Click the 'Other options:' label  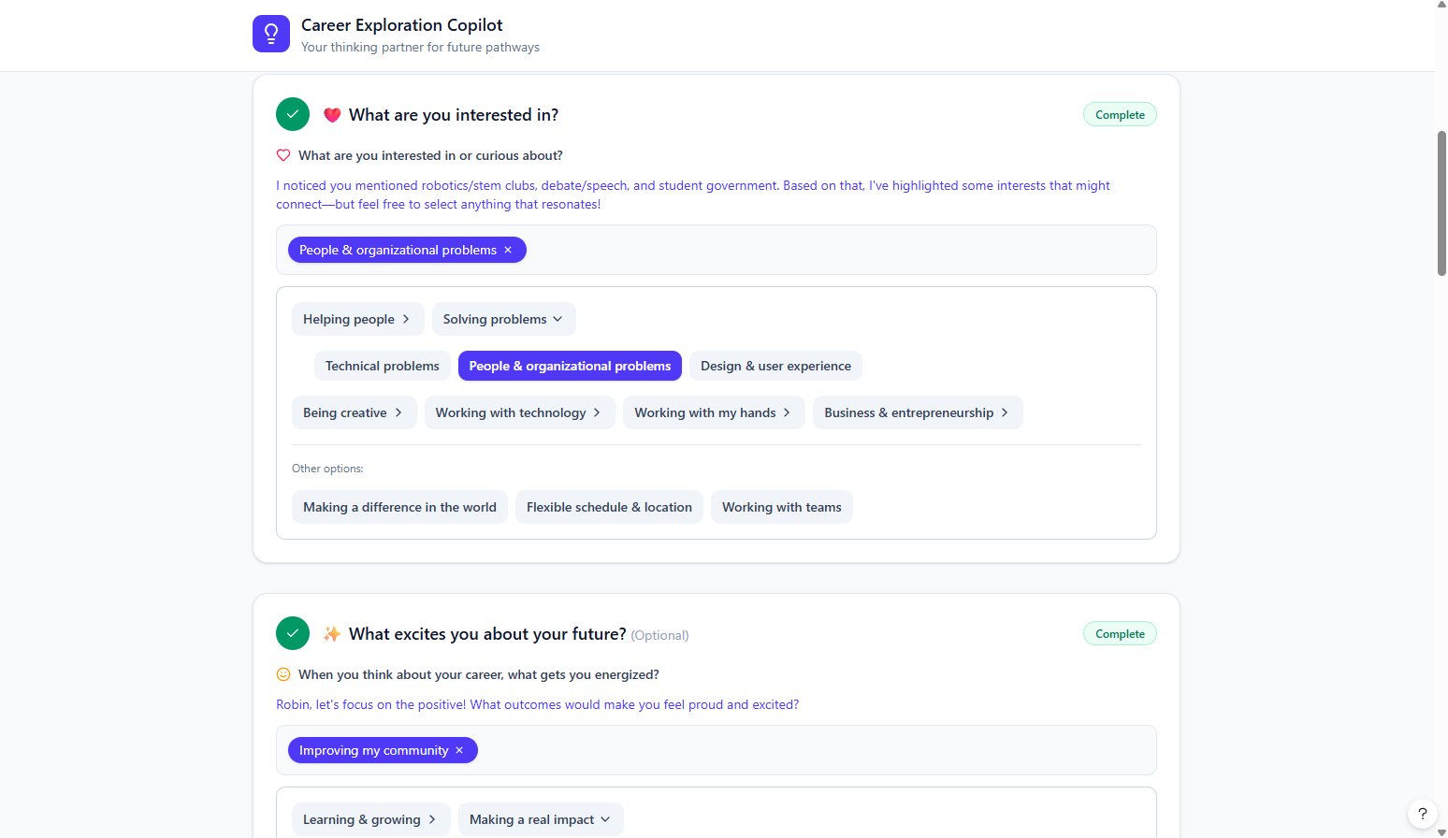[327, 469]
